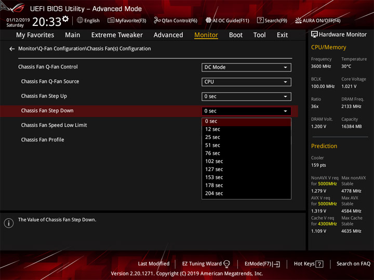Viewport: 374px width, 280px height.
Task: Choose 51 sec option
Action: [x=246, y=146]
